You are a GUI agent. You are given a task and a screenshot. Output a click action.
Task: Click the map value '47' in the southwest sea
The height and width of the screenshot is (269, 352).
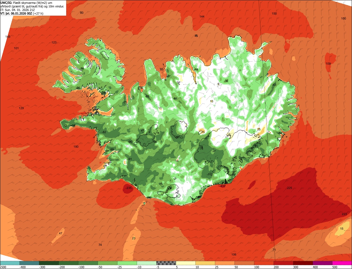(61, 234)
